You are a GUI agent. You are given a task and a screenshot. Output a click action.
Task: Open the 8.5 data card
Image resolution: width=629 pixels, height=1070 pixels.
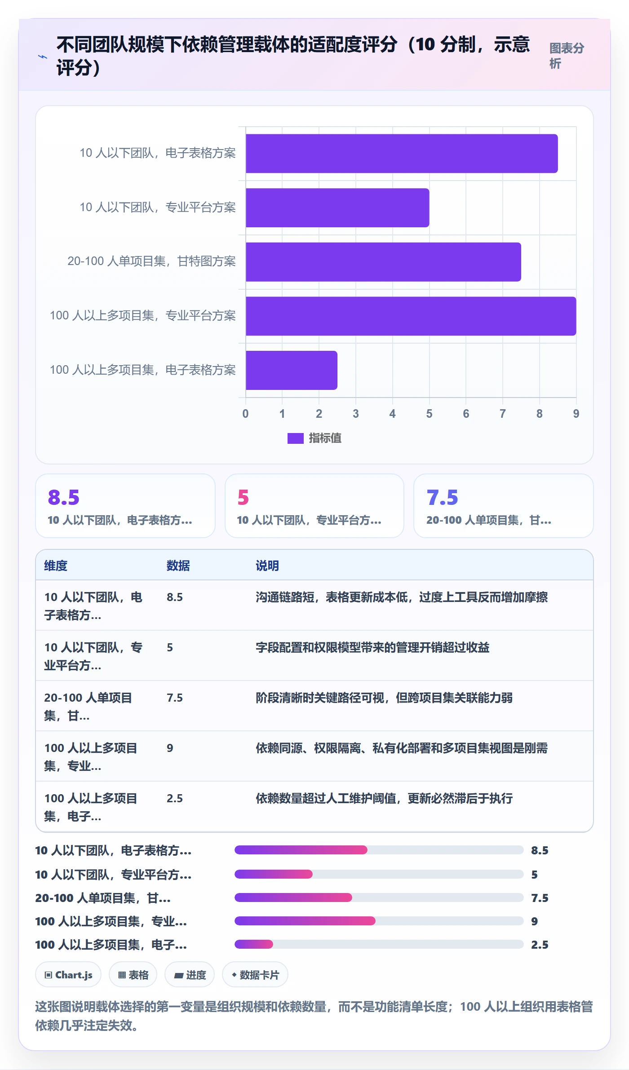pos(125,506)
